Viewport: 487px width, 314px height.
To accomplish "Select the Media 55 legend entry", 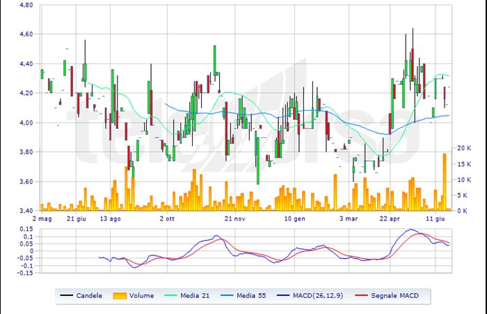I will (243, 296).
